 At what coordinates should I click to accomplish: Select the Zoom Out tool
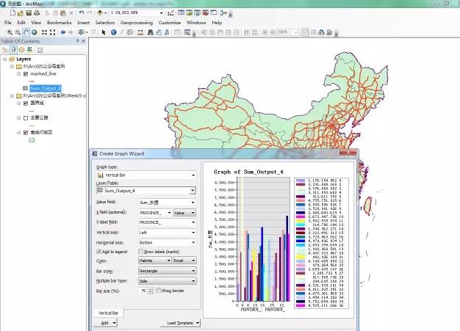[x=18, y=32]
